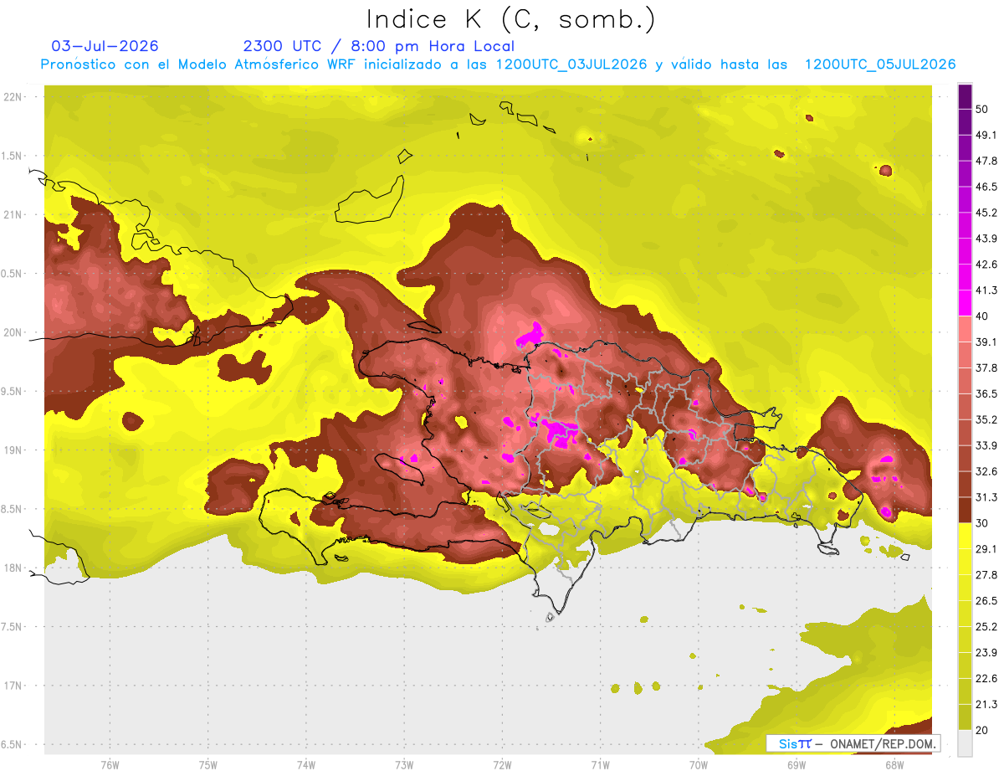Screen dimensions: 1004x776
Task: Click the light grey swatch below the 20 label
Action: pyautogui.click(x=966, y=743)
